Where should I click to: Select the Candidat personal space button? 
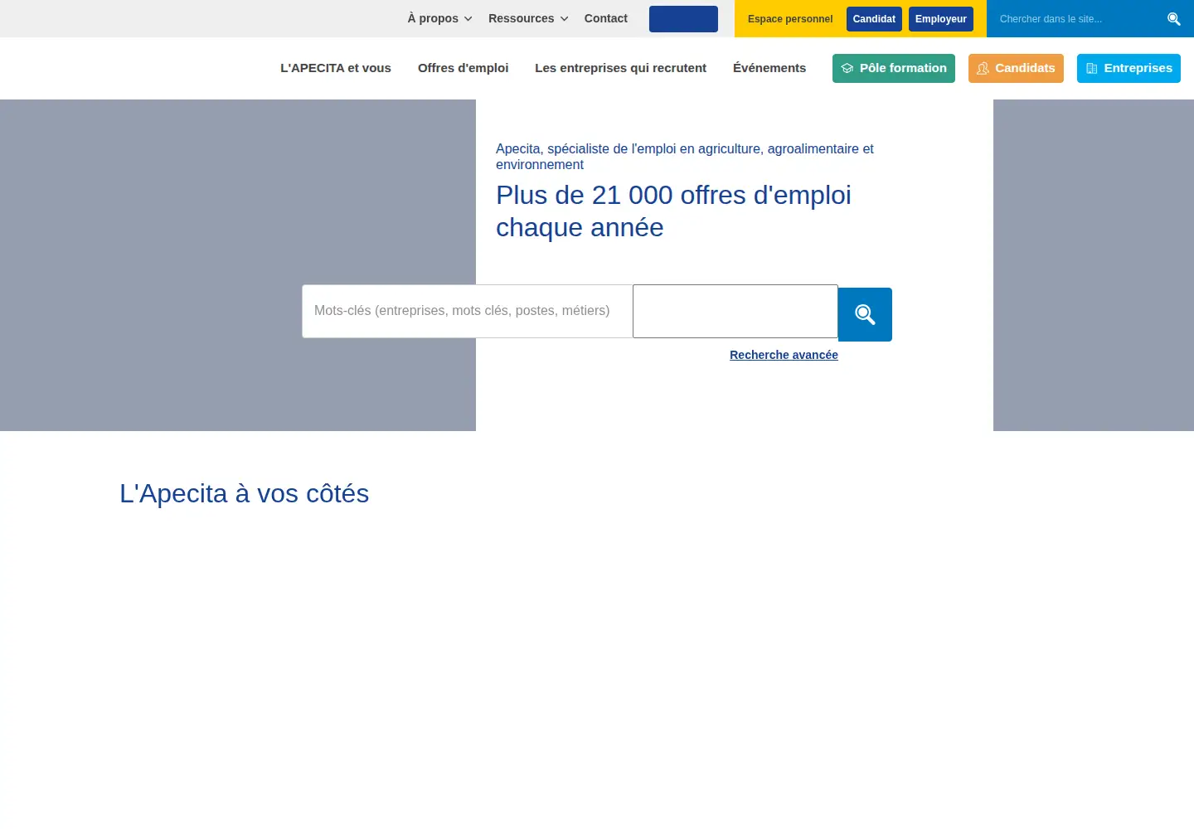coord(874,19)
